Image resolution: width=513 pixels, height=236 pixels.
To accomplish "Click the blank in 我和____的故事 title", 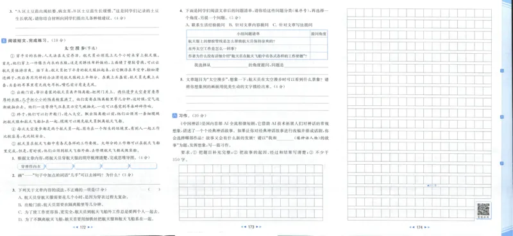I will [285, 139].
